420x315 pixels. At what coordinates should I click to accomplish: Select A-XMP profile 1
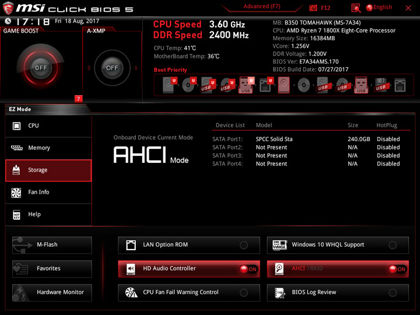pyautogui.click(x=136, y=68)
